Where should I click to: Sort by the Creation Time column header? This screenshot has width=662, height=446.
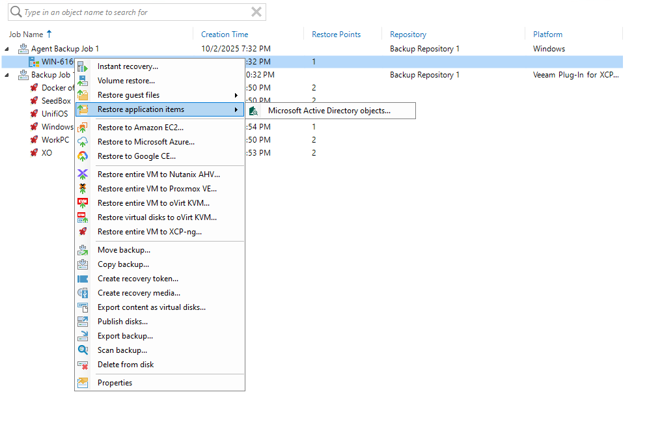pyautogui.click(x=225, y=35)
